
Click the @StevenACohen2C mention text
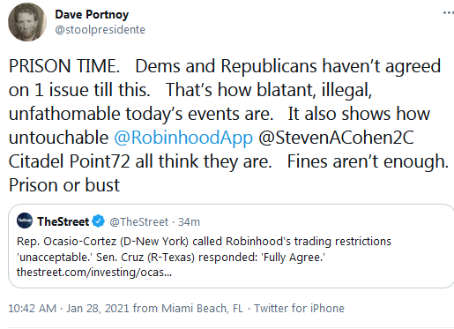336,138
